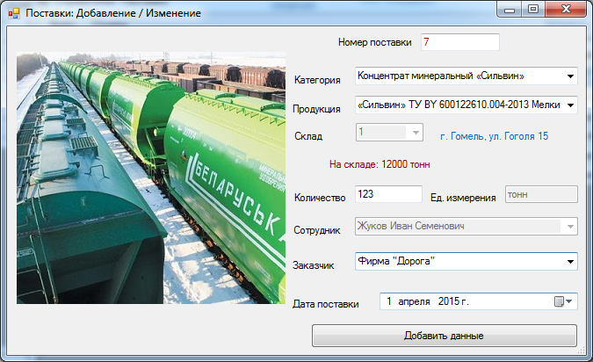The height and width of the screenshot is (362, 593).
Task: Click the Сотрудник label
Action: pyautogui.click(x=317, y=230)
